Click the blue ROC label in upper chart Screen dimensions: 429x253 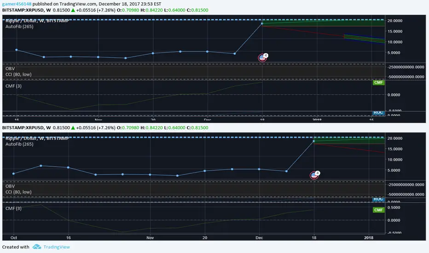[x=378, y=113]
